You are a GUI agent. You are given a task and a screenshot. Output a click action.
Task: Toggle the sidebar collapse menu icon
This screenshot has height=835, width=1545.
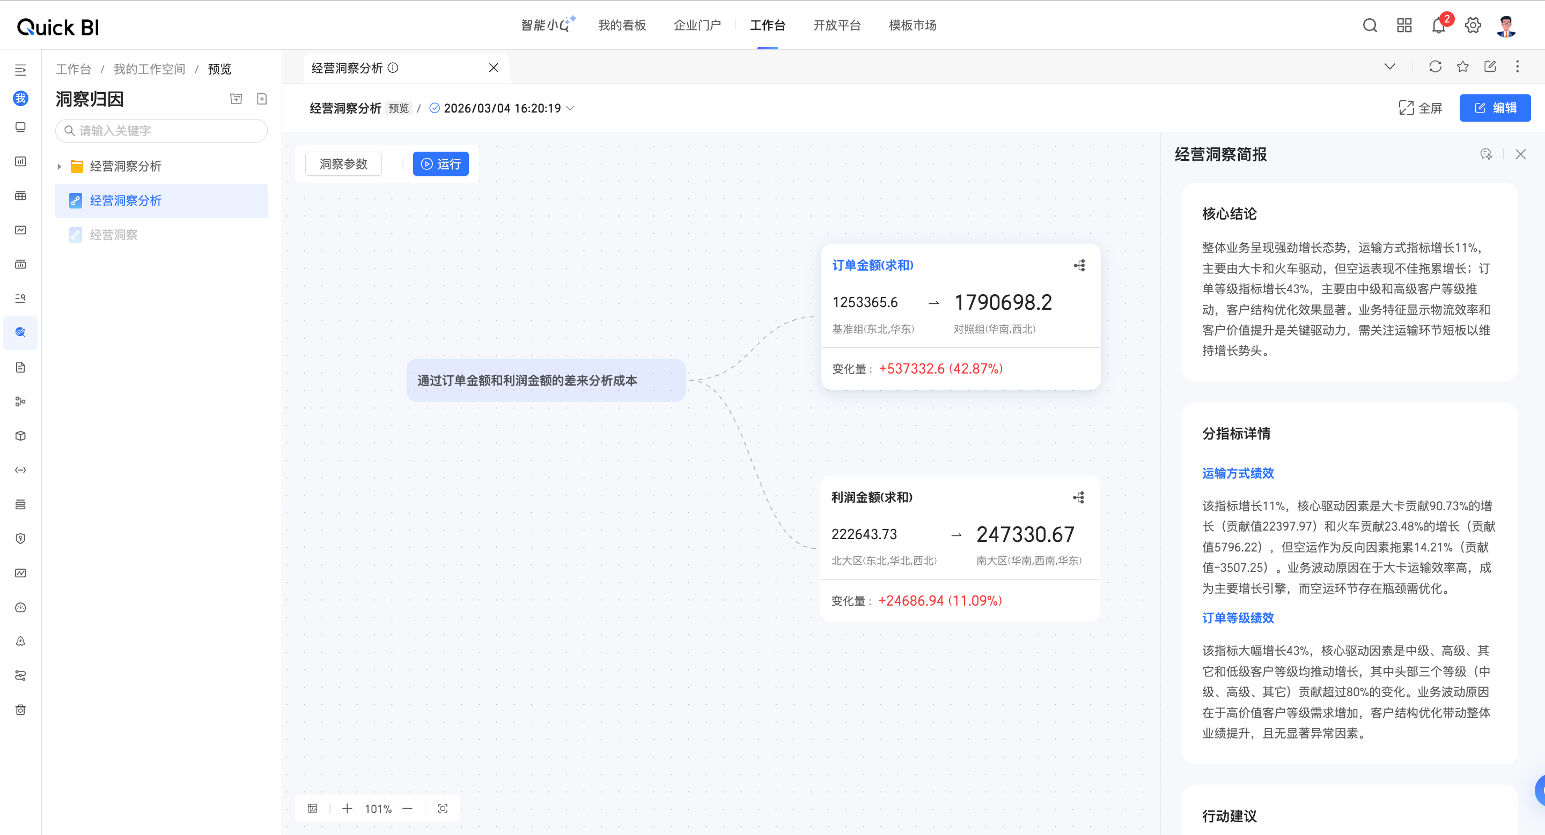(x=20, y=70)
